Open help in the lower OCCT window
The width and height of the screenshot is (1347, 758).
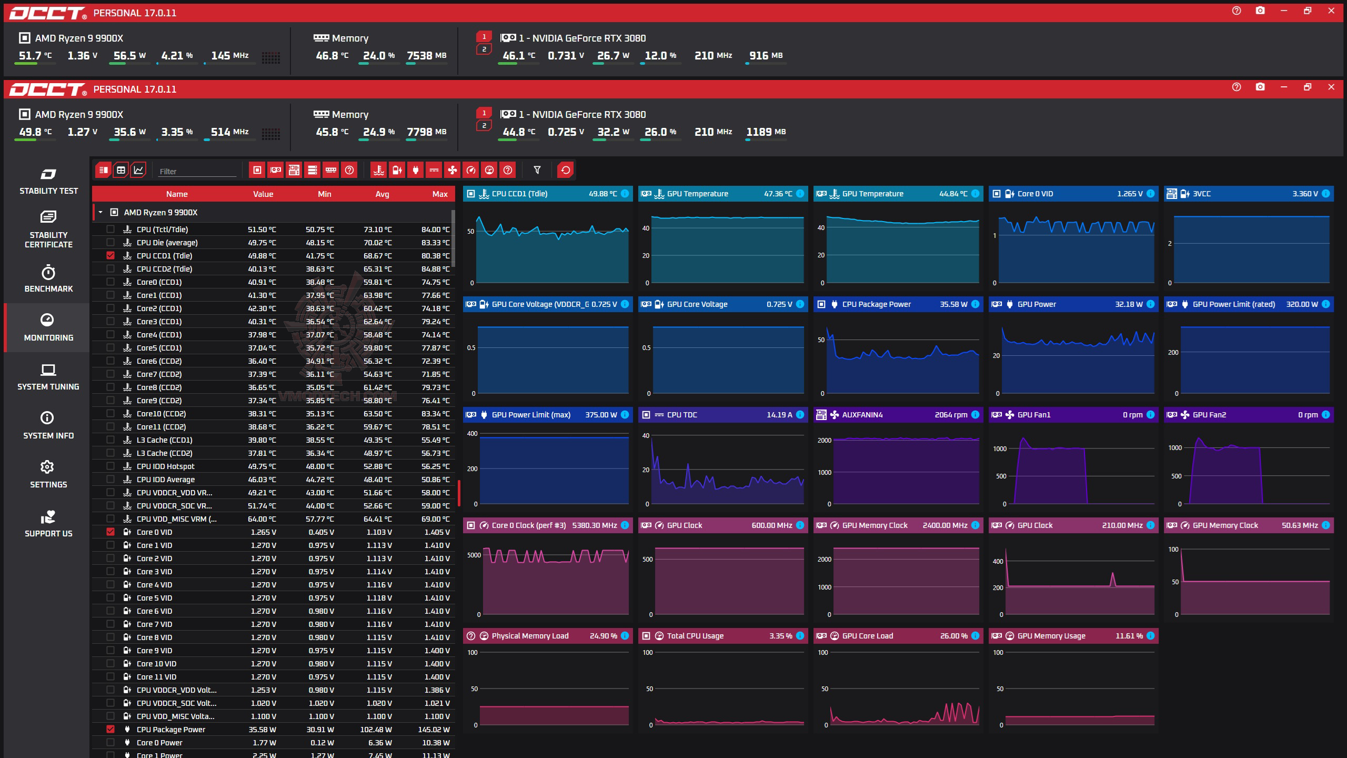(x=1237, y=87)
